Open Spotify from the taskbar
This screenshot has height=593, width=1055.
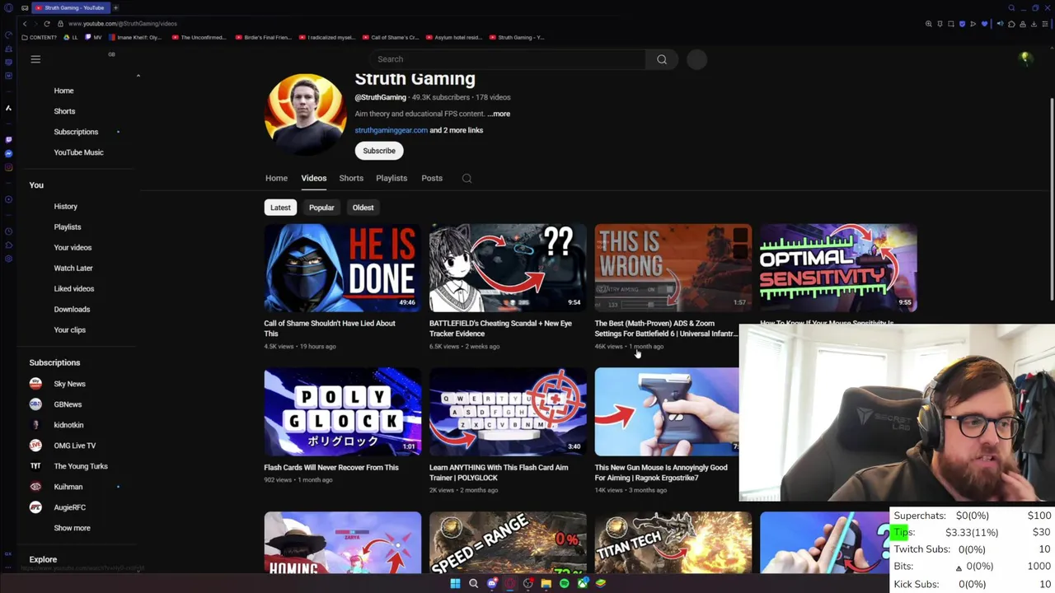click(x=565, y=583)
